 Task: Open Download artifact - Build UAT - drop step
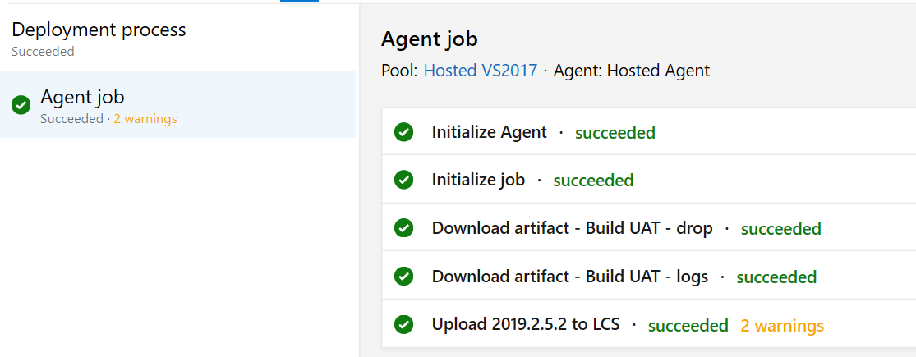click(648, 228)
